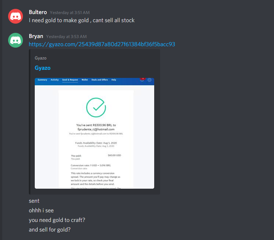
Task: Click the 'Yesterday at 3:51 AM' timestamp
Action: [70, 13]
